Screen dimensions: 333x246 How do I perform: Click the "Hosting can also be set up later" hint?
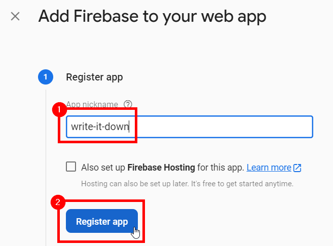click(x=187, y=183)
